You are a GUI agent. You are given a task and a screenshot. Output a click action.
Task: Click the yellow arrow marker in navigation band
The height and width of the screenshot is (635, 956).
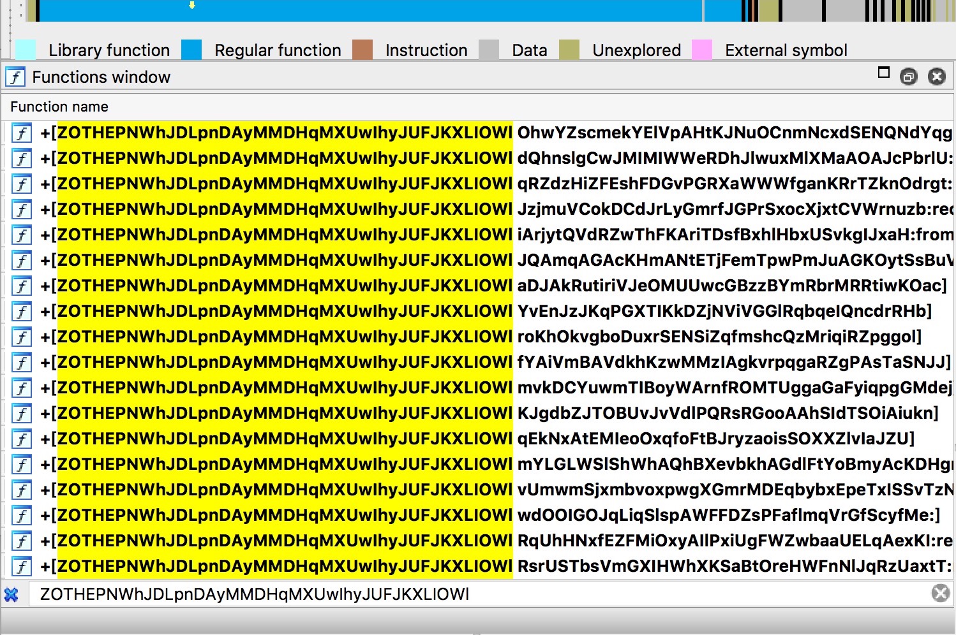click(x=192, y=4)
